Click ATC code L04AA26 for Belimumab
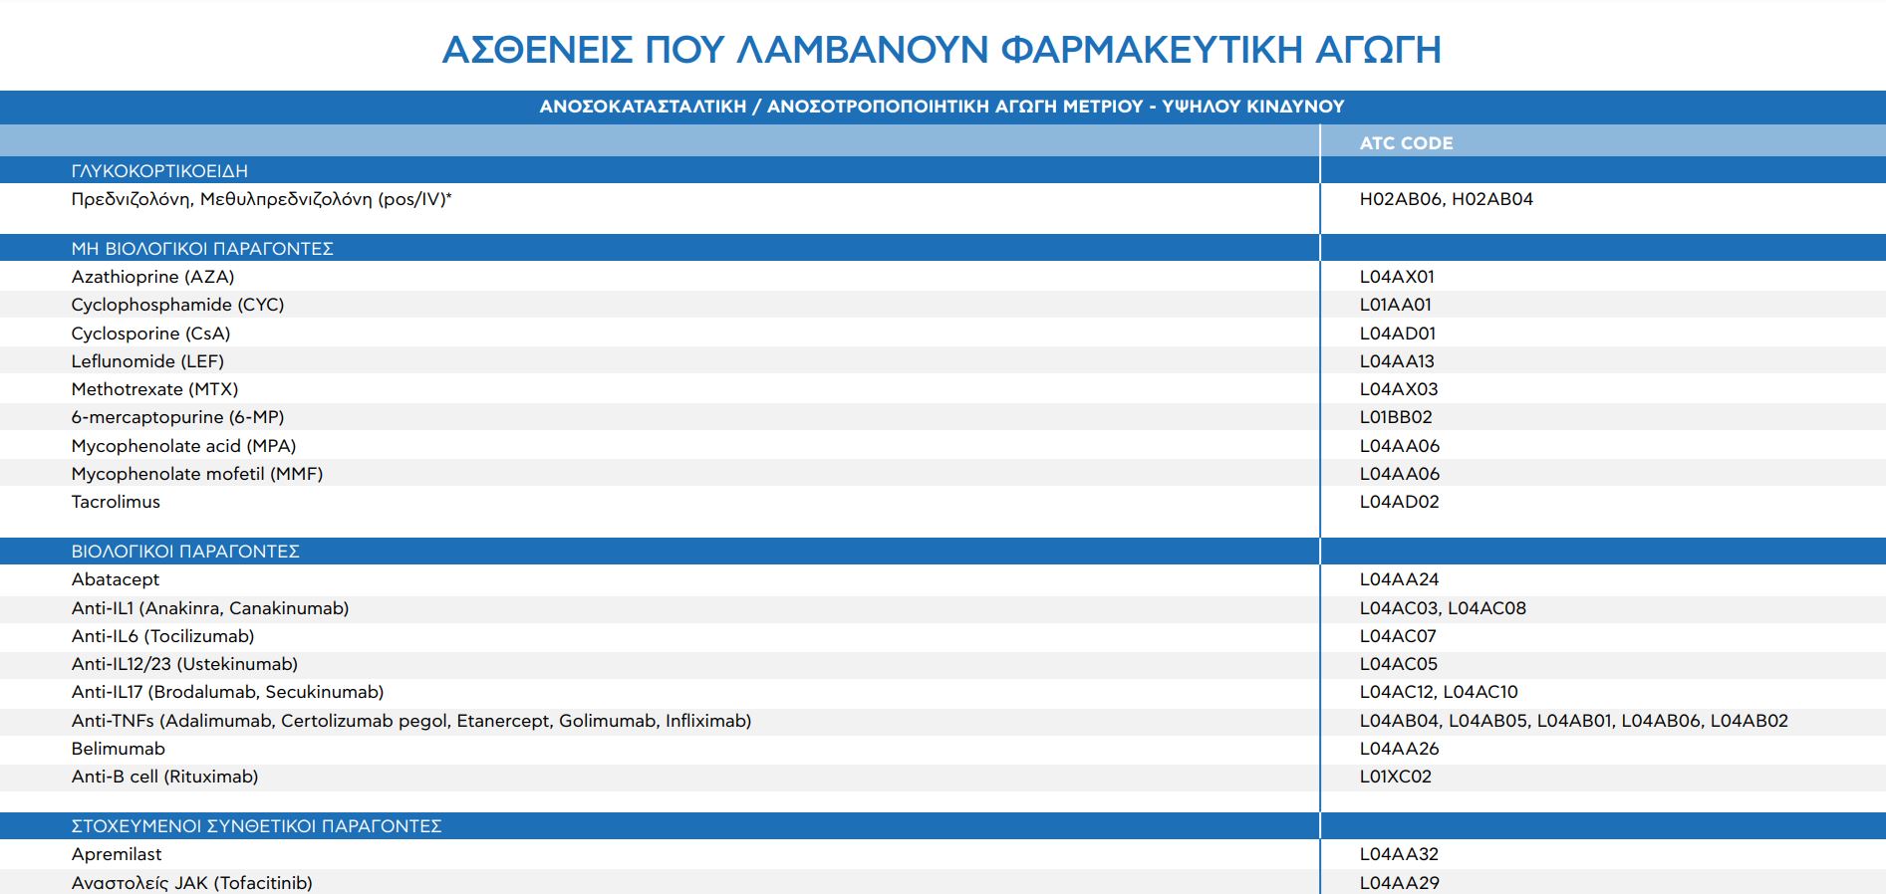1886x894 pixels. coord(1399,749)
